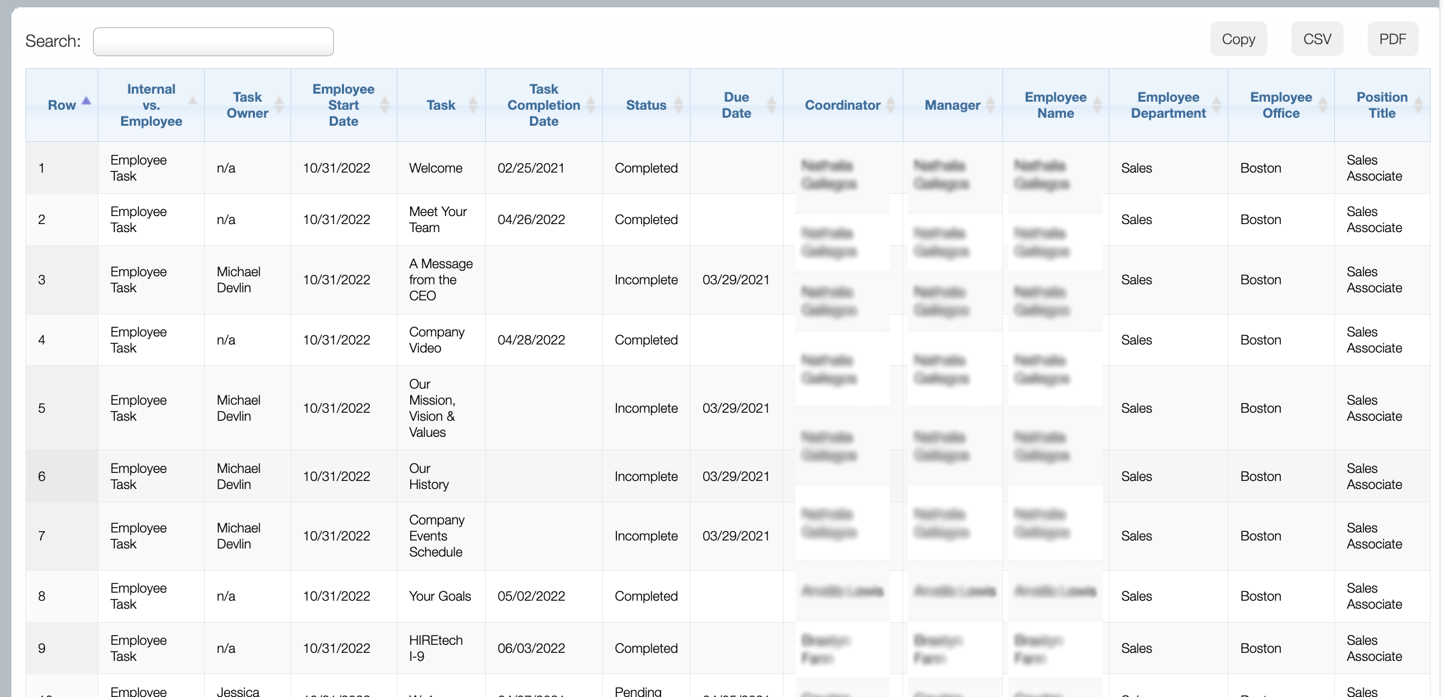Select the 'Company Video' task cell
Screen dimensions: 1444x697
[x=441, y=340]
